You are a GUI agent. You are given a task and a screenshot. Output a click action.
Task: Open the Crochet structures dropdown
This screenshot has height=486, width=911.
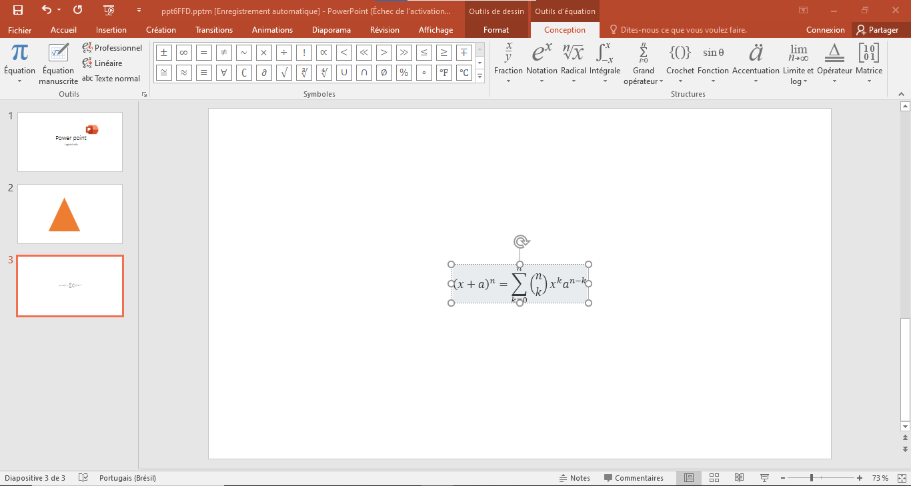(680, 64)
